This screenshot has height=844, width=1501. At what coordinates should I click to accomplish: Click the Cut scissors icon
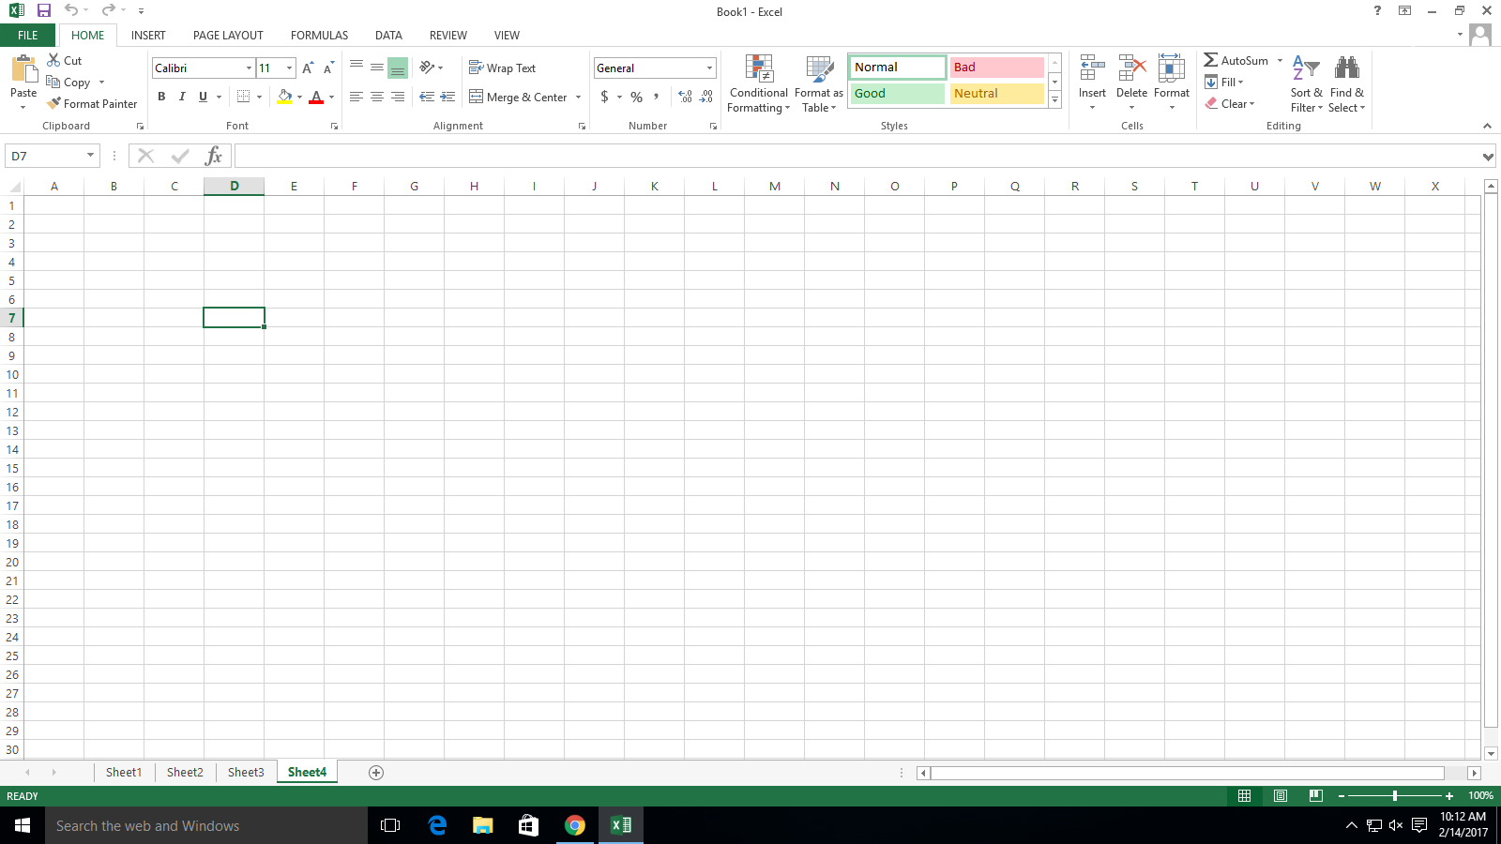pyautogui.click(x=54, y=60)
